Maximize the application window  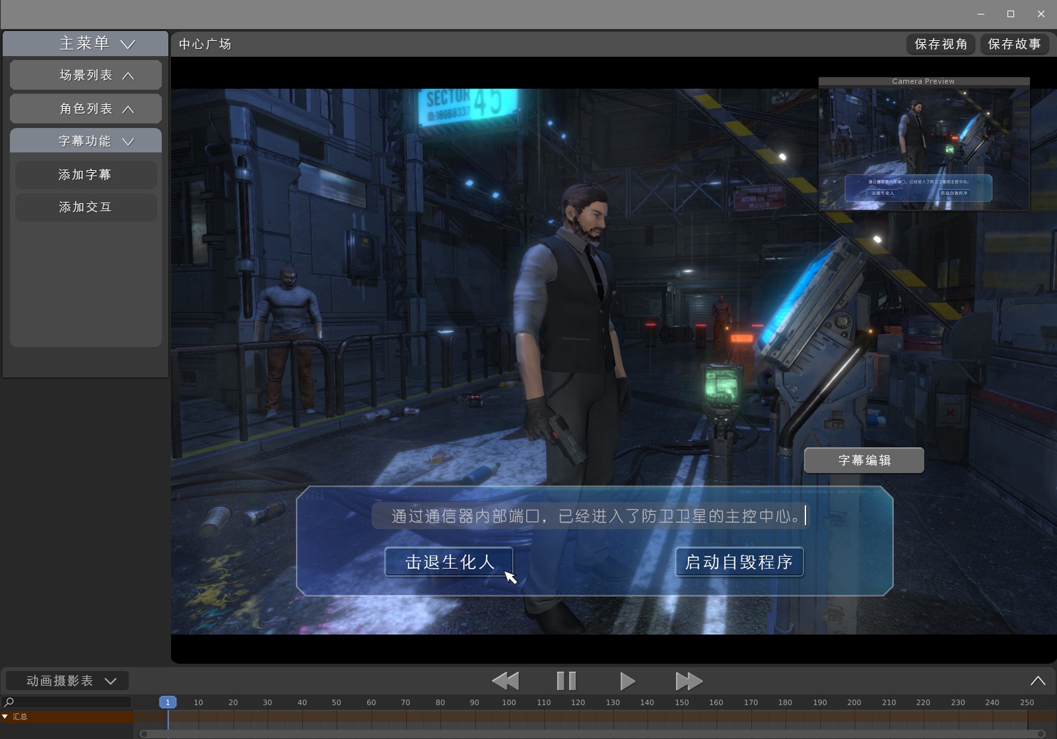tap(1010, 14)
